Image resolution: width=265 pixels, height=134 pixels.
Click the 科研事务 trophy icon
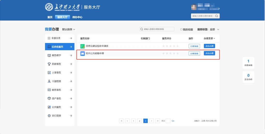[x=49, y=64]
